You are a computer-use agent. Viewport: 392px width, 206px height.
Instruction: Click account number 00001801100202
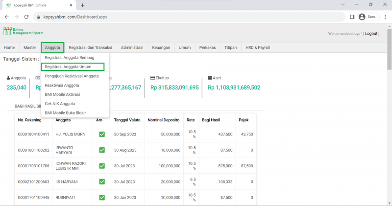[x=33, y=150]
